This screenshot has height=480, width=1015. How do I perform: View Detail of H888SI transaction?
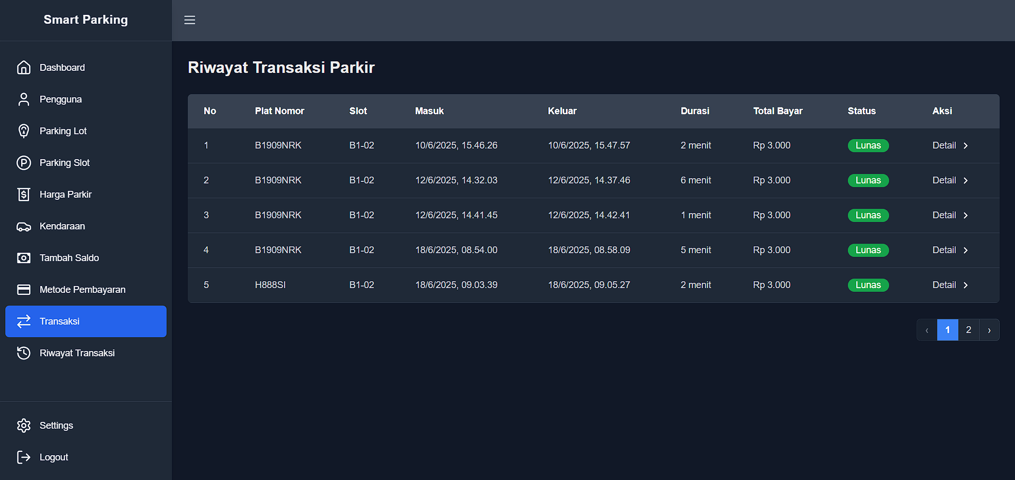point(949,285)
